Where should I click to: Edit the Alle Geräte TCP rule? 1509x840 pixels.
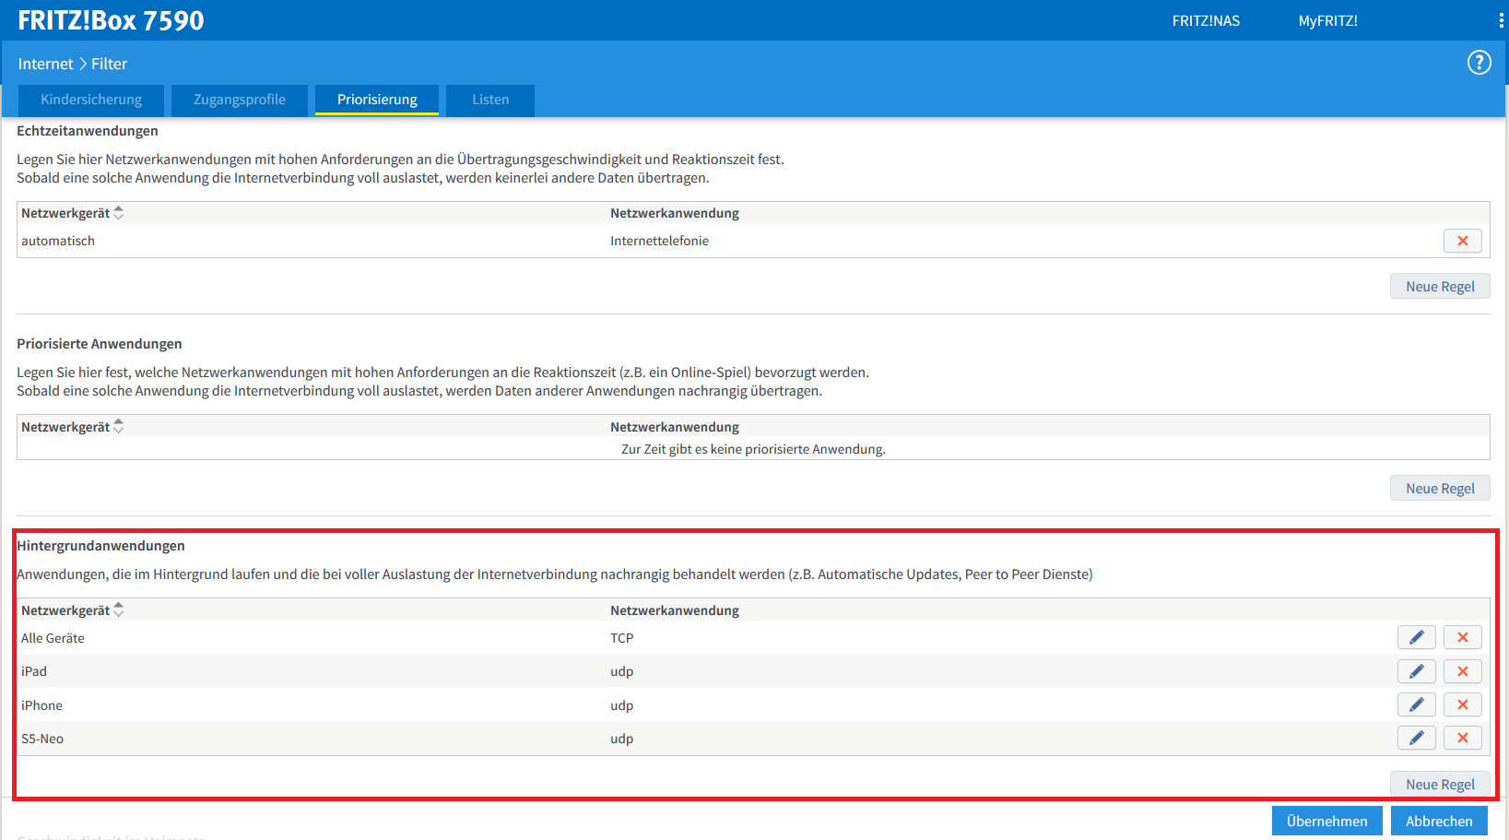click(x=1416, y=637)
